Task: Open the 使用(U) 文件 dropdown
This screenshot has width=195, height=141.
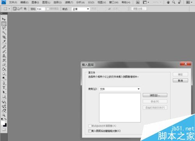Action: click(x=120, y=89)
